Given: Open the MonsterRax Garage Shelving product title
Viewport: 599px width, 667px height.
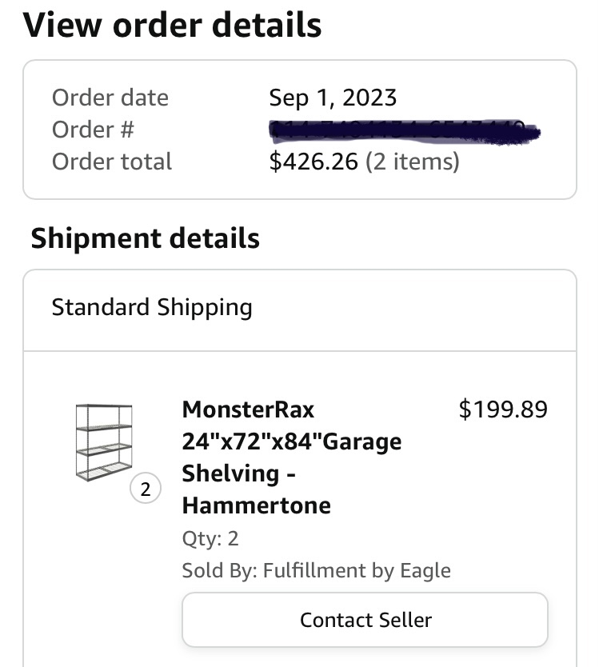Looking at the screenshot, I should pos(291,457).
